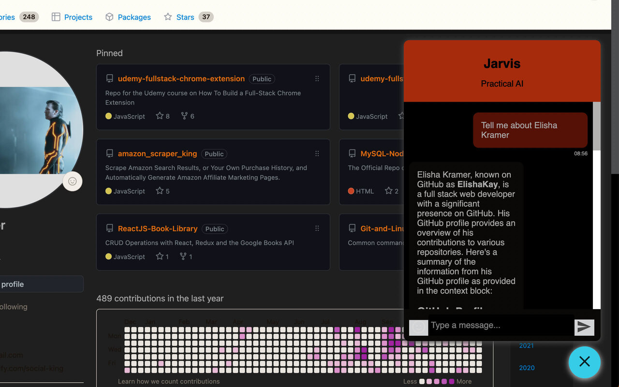Select the 2020 contributions year
Screen dimensions: 619x387
point(527,368)
